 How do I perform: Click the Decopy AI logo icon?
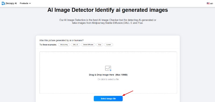[x=3, y=3]
